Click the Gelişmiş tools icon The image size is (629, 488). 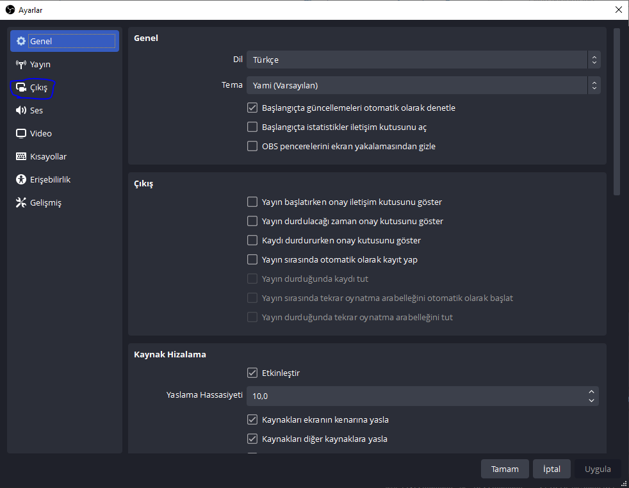[21, 202]
